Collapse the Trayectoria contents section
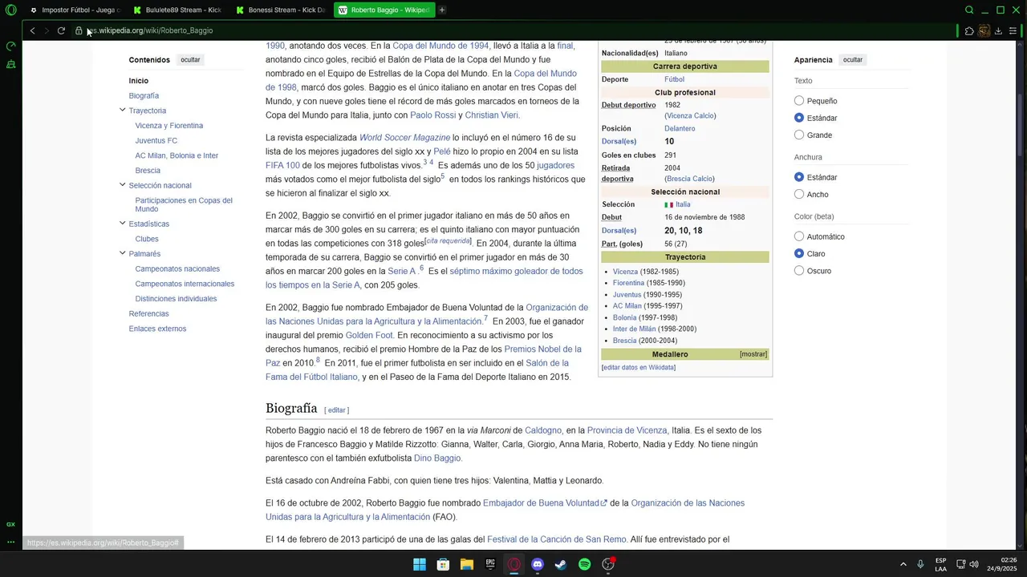Viewport: 1027px width, 577px height. pyautogui.click(x=123, y=110)
